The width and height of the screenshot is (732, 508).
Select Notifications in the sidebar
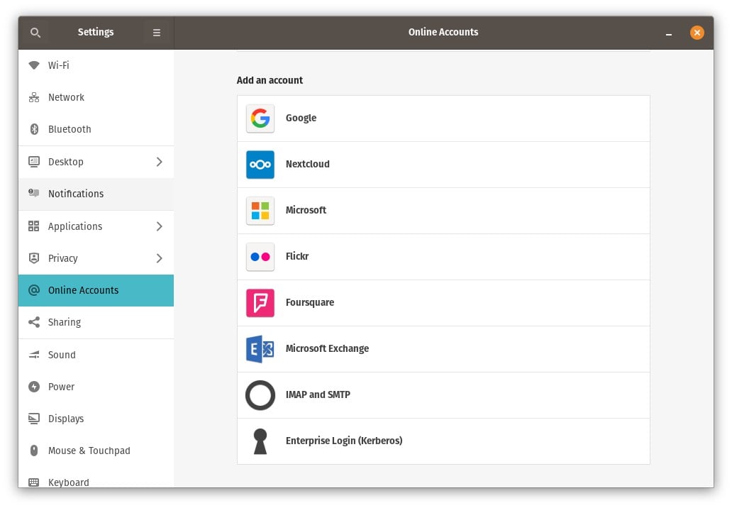tap(96, 194)
